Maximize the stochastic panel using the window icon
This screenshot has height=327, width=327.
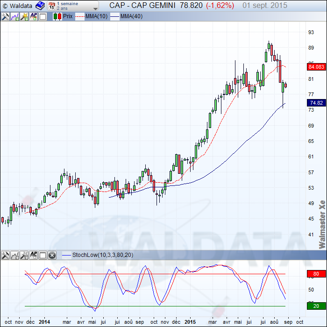(x=43, y=255)
